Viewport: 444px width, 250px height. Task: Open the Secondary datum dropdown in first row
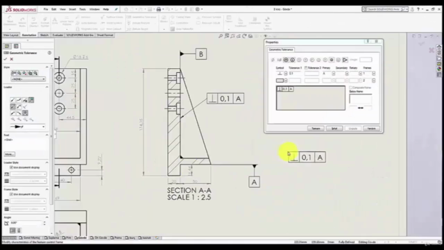(347, 74)
